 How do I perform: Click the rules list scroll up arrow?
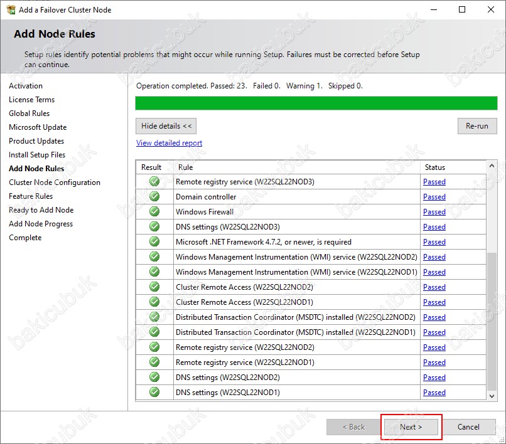pyautogui.click(x=492, y=166)
